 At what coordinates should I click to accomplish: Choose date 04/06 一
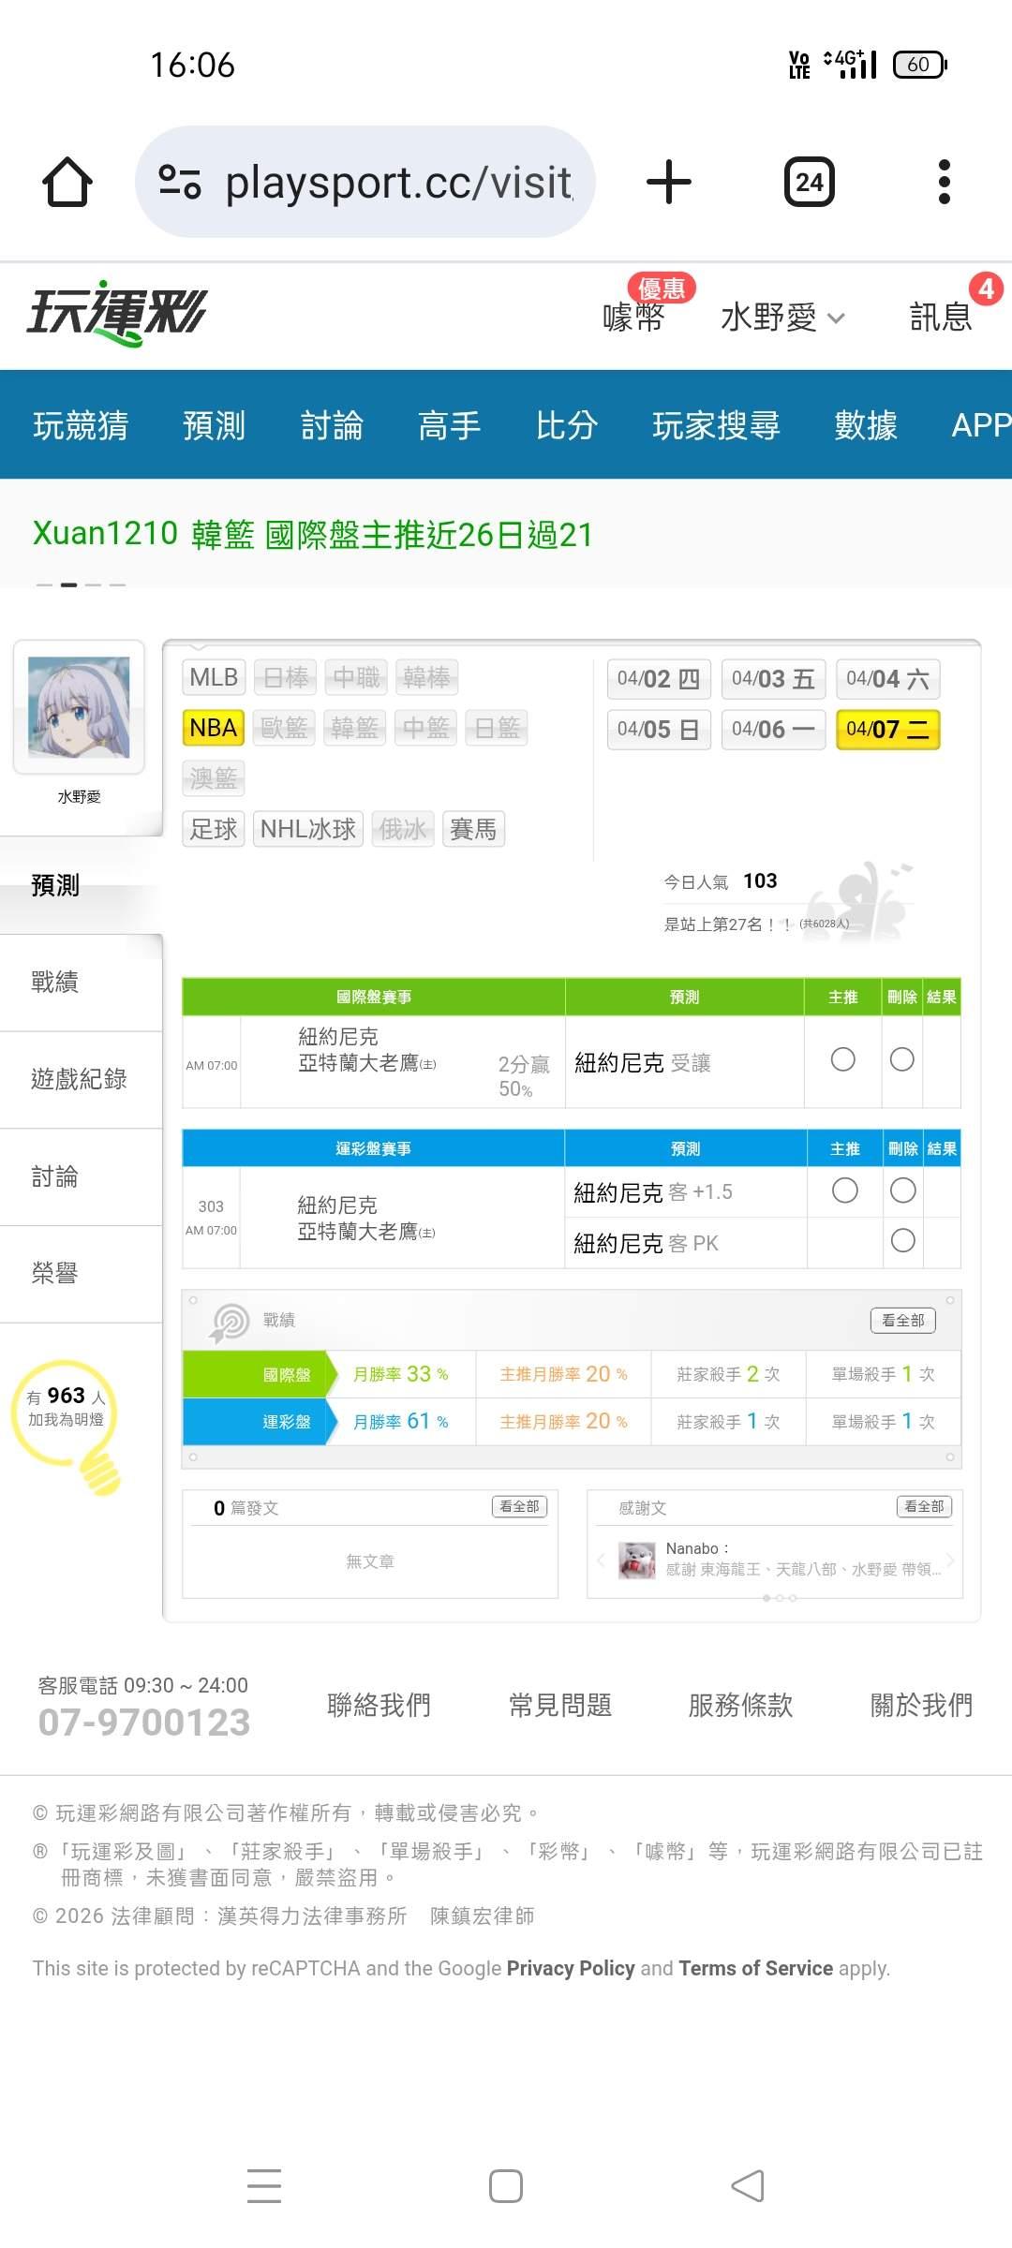click(773, 730)
